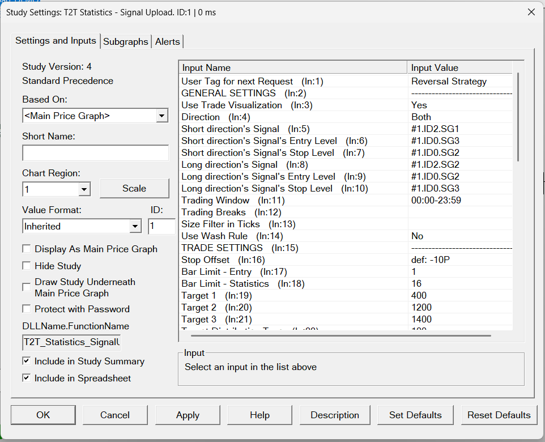The width and height of the screenshot is (545, 442).
Task: Toggle Display As Main Price Graph checkbox
Action: [27, 249]
